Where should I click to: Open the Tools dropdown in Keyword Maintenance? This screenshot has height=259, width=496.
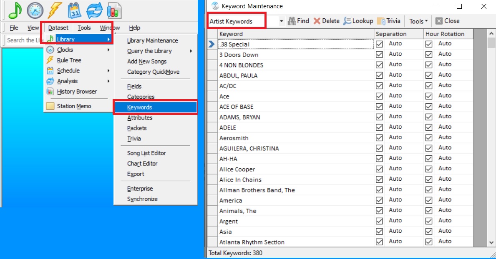pos(418,21)
